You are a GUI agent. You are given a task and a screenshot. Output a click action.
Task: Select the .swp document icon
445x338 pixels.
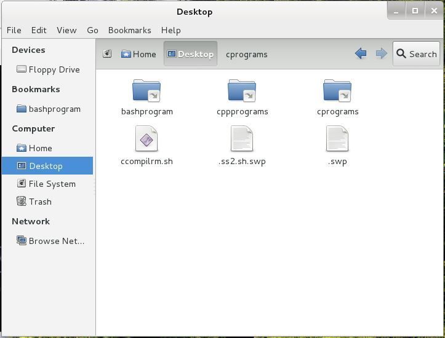click(337, 138)
